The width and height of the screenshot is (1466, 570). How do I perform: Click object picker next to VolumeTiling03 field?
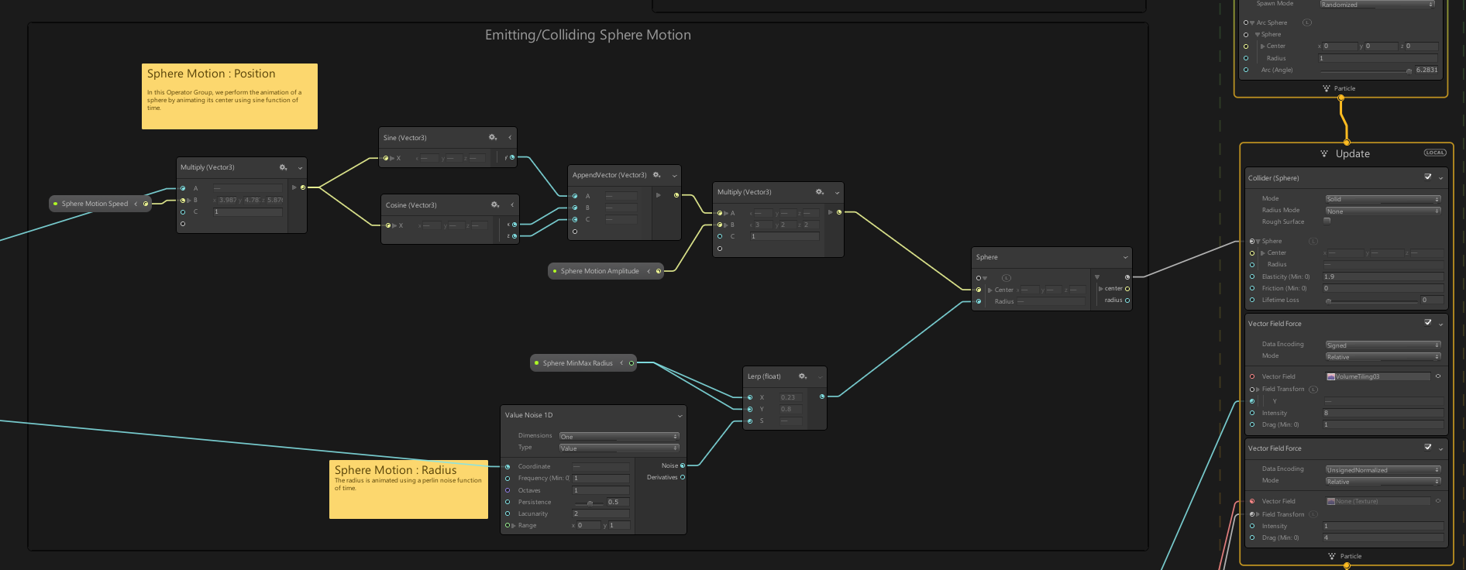1438,376
